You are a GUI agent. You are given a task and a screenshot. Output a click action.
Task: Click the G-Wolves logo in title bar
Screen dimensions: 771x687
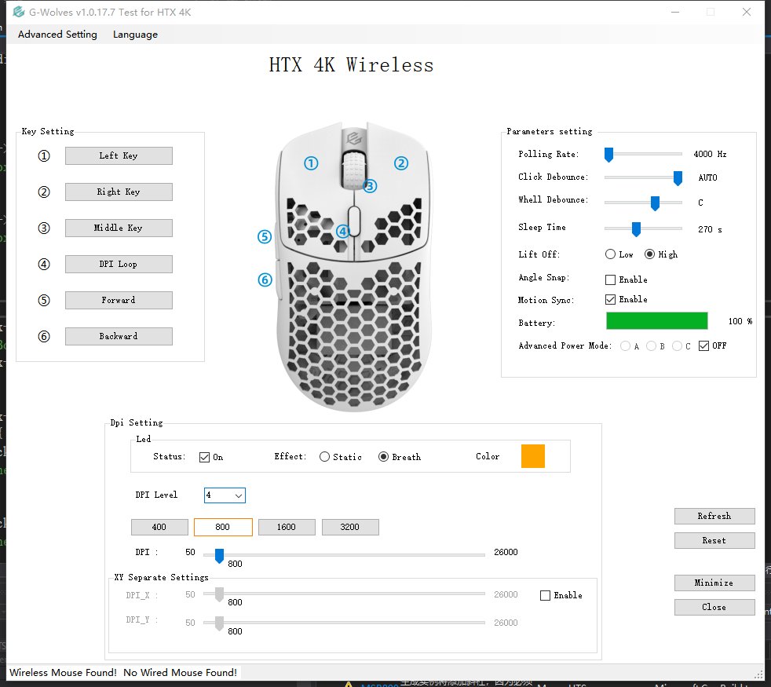pyautogui.click(x=19, y=12)
